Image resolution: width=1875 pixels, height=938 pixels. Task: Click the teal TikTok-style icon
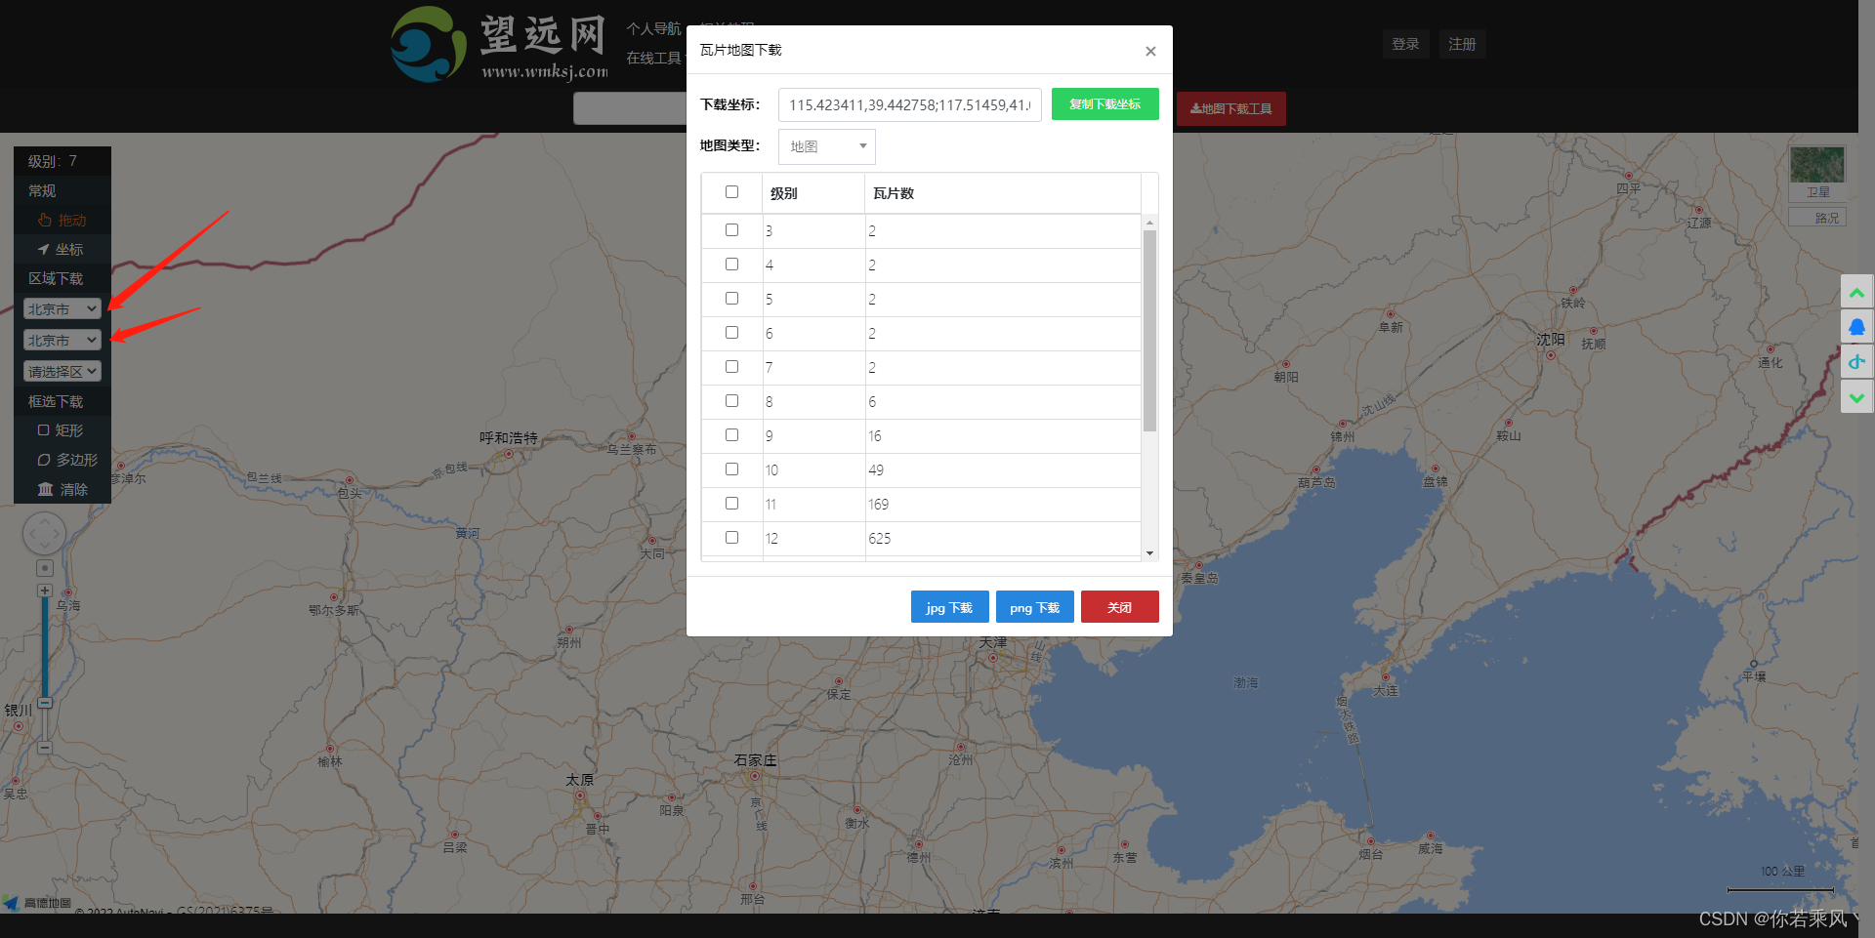(x=1856, y=362)
